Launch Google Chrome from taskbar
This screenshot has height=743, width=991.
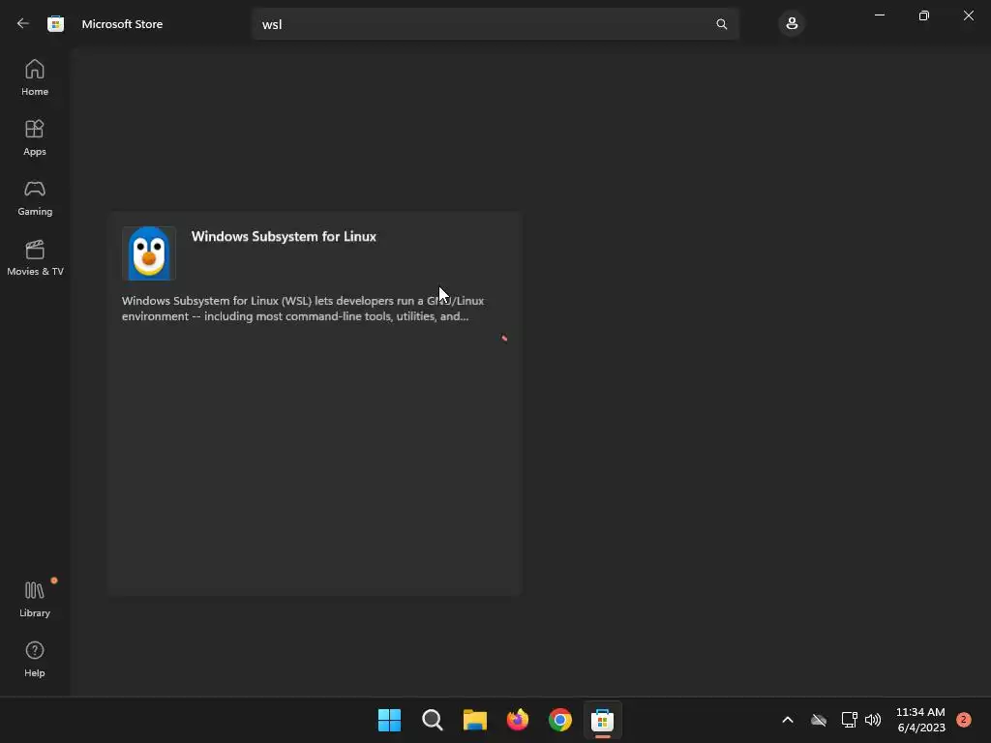pos(560,720)
